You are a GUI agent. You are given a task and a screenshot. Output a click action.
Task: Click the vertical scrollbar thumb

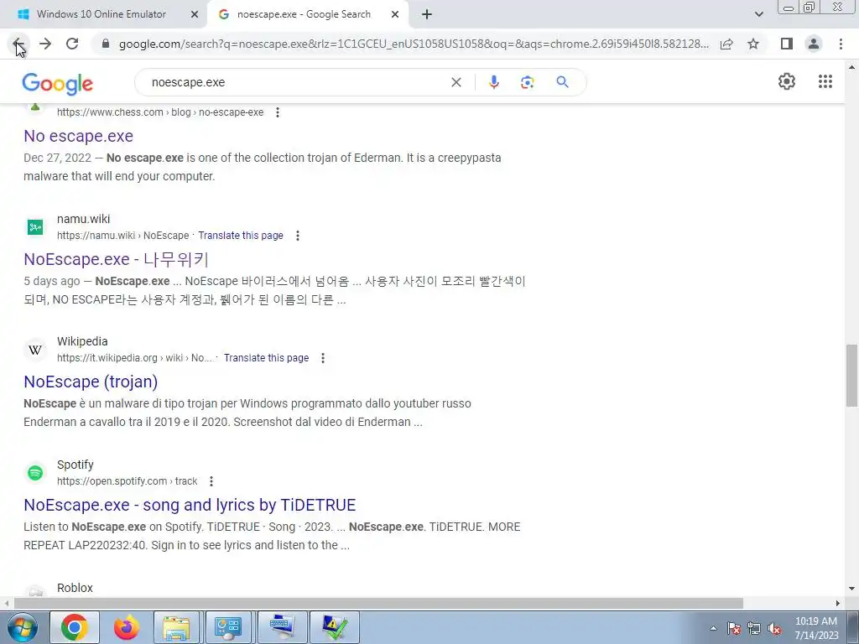(851, 376)
